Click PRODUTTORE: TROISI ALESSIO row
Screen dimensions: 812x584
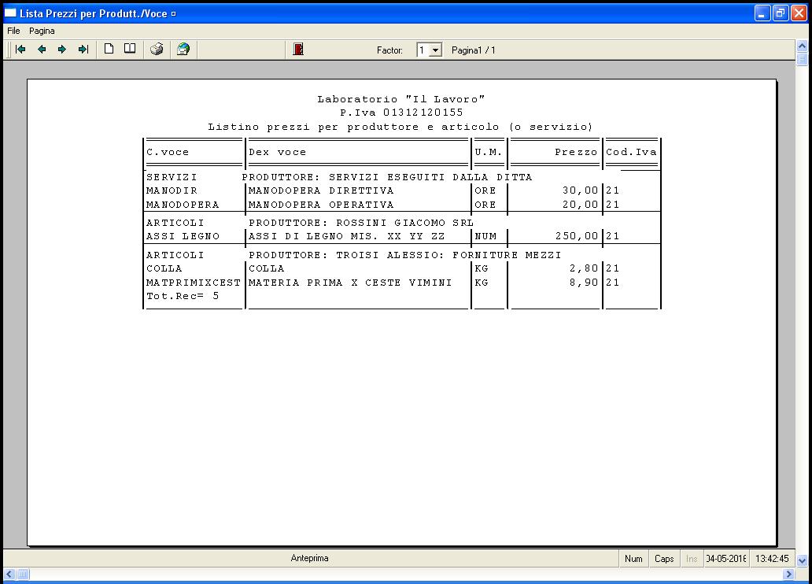tap(405, 254)
